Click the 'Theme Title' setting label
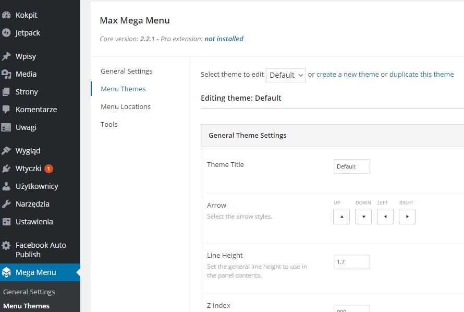 (225, 164)
